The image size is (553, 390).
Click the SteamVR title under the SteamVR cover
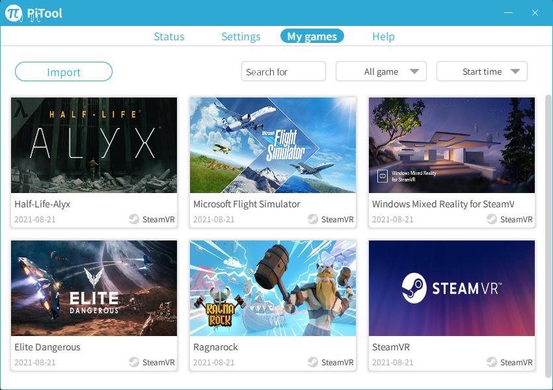(x=391, y=347)
